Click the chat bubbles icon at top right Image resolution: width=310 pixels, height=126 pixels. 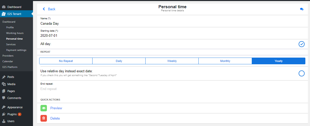(x=301, y=9)
